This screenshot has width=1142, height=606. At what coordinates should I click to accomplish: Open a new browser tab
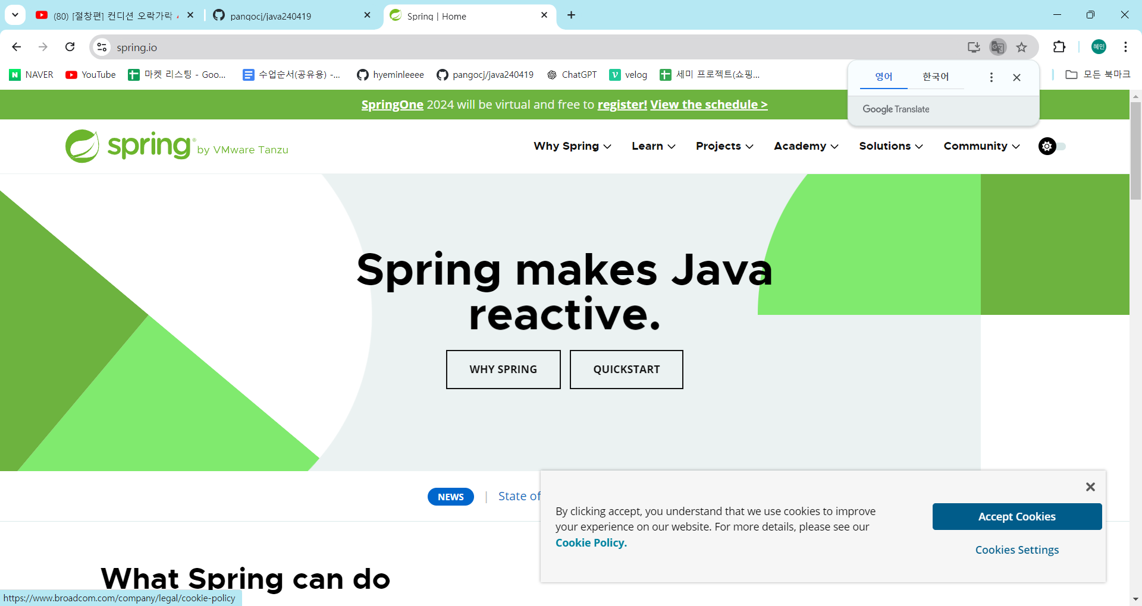571,15
